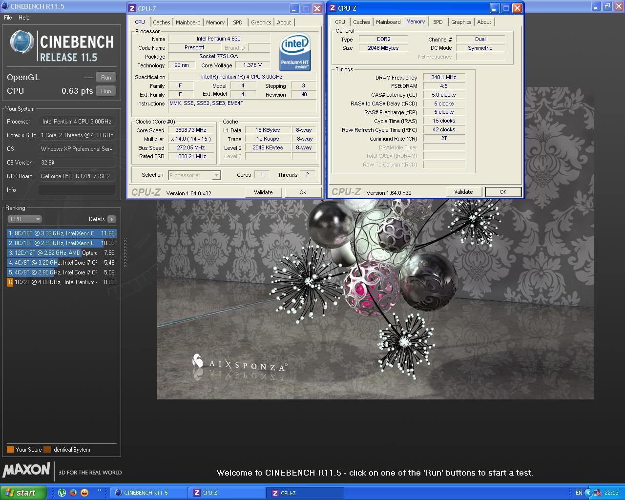625x500 pixels.
Task: Open the smiley-face quick launch icon
Action: 84,493
